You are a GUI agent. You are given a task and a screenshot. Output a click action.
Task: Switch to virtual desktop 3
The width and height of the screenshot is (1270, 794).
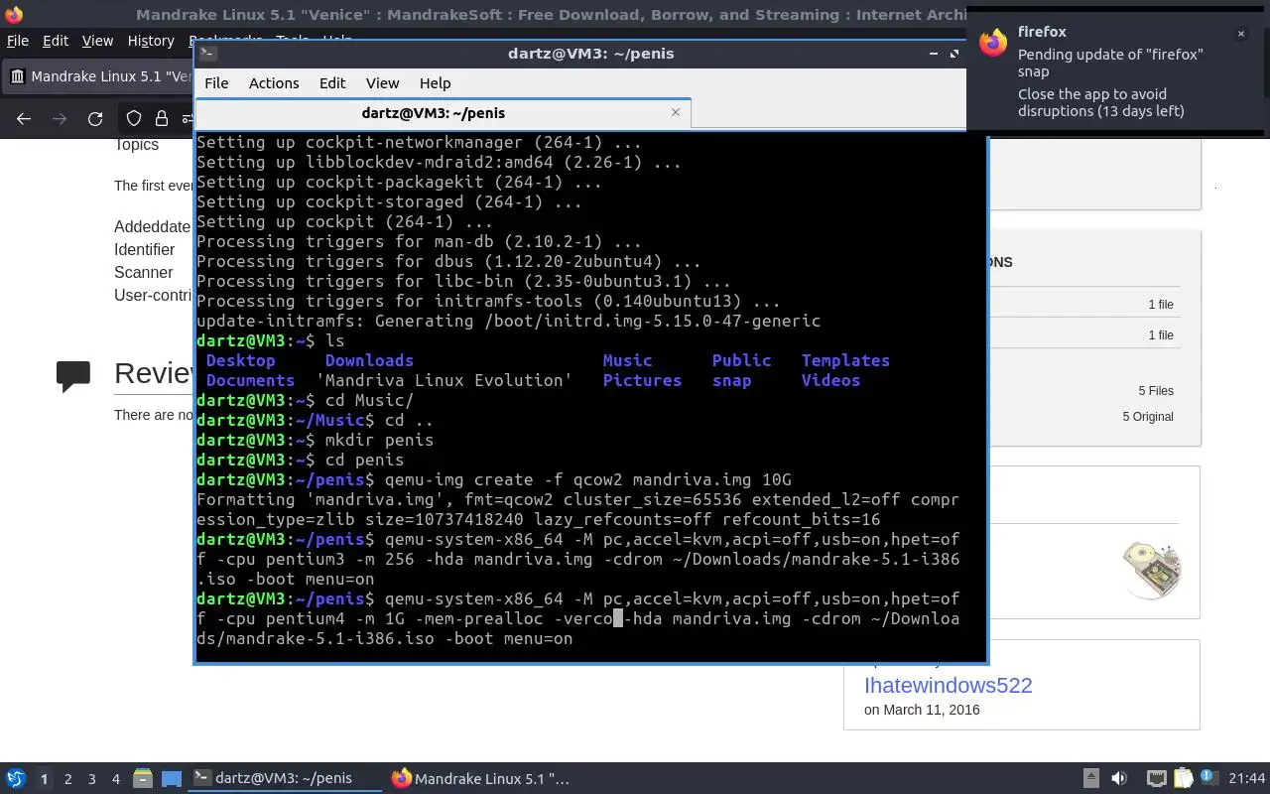(x=92, y=779)
